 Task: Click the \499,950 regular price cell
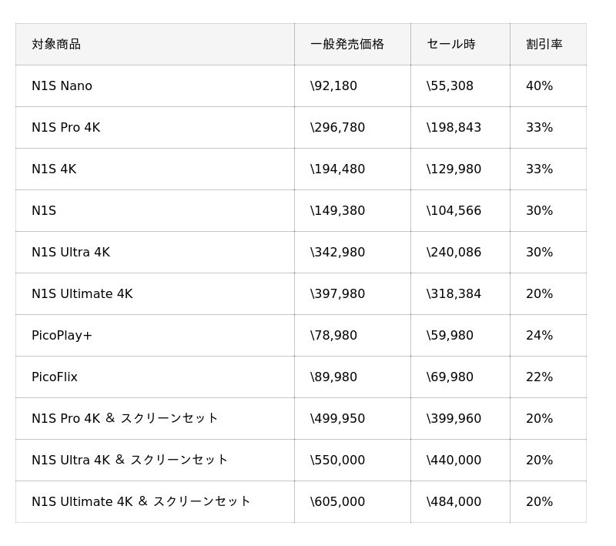[x=337, y=419]
